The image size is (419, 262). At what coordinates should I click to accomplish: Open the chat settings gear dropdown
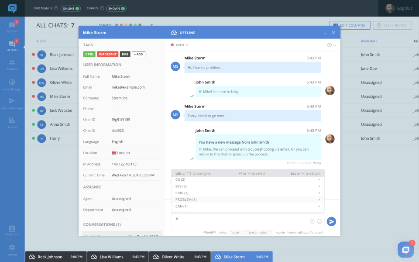tap(331, 45)
